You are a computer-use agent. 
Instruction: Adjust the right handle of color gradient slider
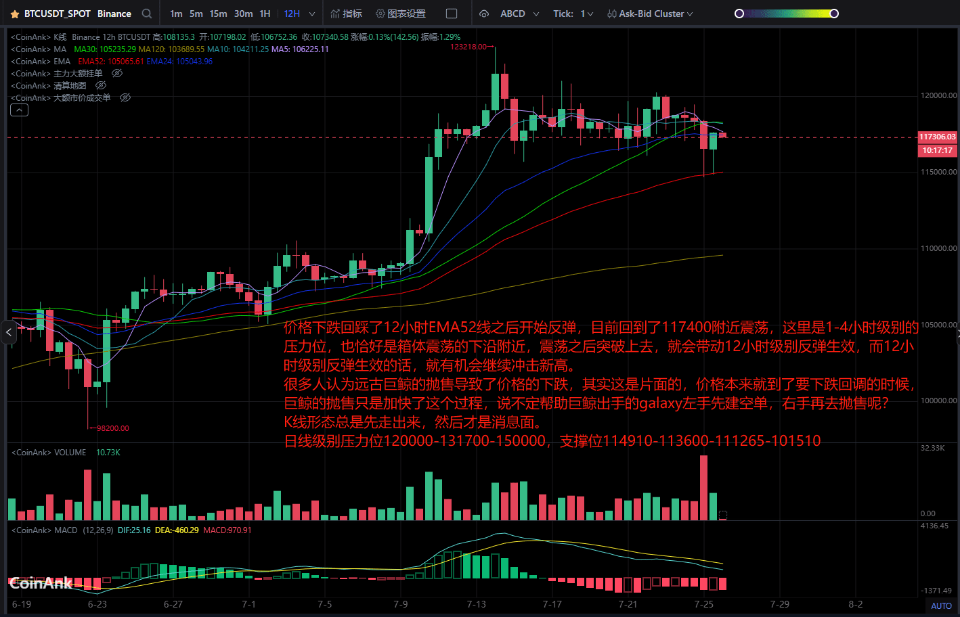click(x=834, y=14)
